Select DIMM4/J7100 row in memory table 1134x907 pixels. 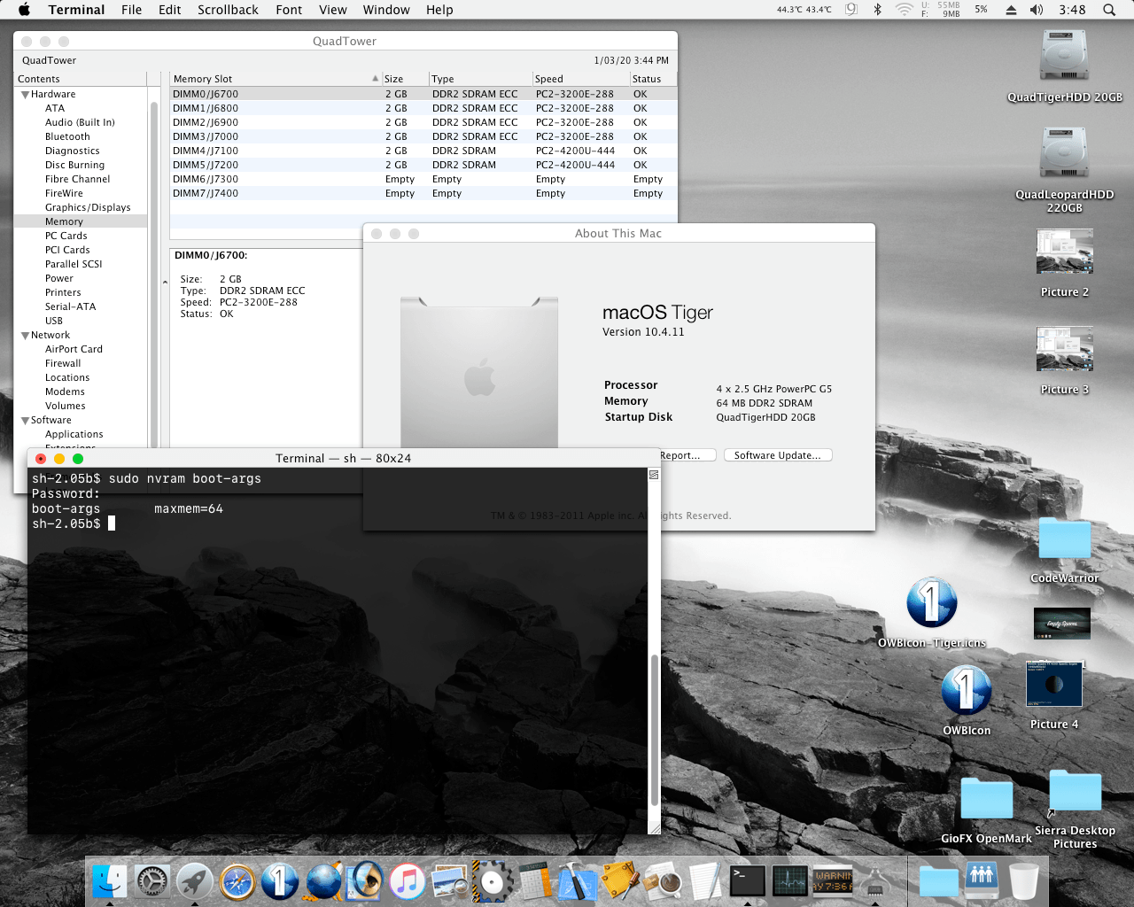(x=423, y=151)
